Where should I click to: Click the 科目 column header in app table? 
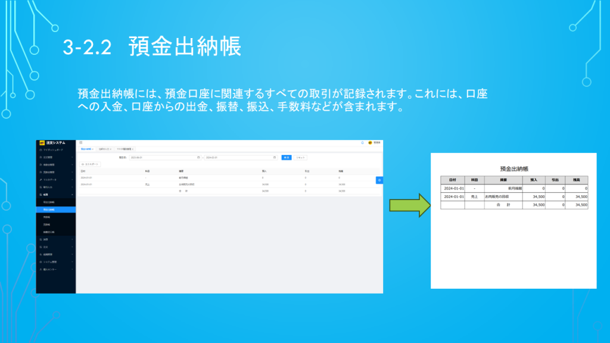click(x=148, y=171)
